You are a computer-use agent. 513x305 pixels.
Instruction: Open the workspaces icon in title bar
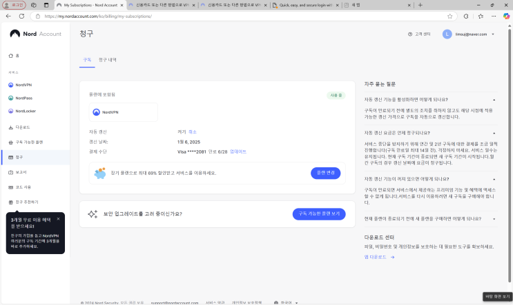tap(34, 5)
